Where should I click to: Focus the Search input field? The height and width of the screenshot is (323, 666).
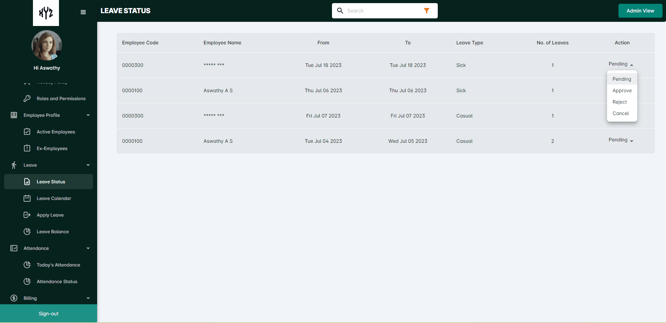point(382,11)
